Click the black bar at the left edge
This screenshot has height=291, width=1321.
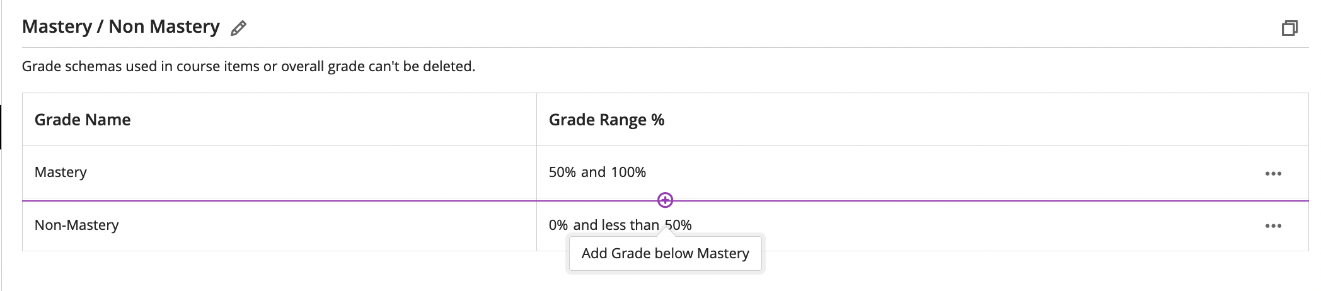tap(1, 127)
